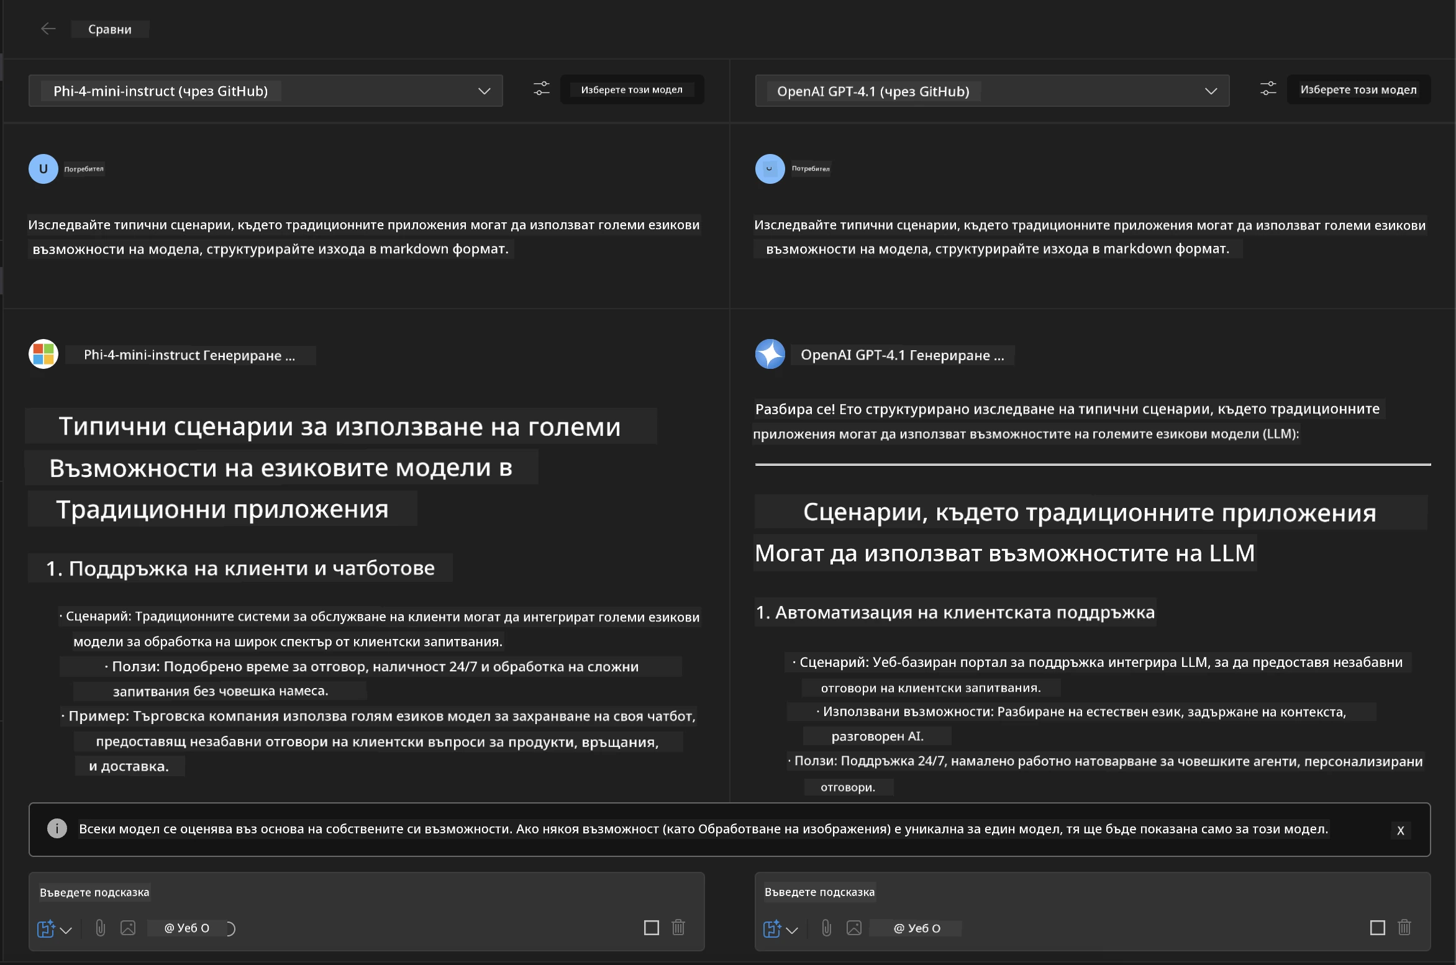Image resolution: width=1456 pixels, height=965 pixels.
Task: Click the sparkle logo beside OpenAI GPT-4.1 response
Action: click(770, 354)
